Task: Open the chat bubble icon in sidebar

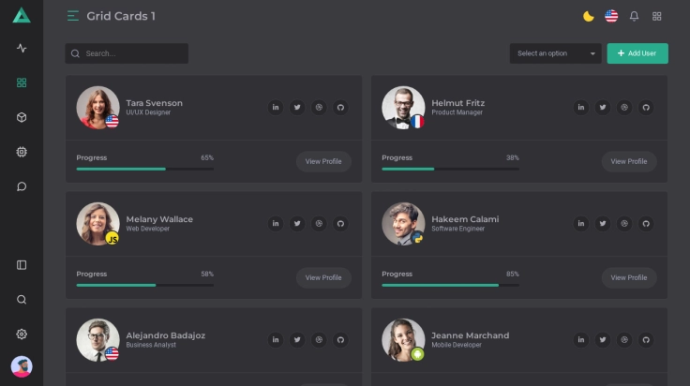Action: [22, 186]
